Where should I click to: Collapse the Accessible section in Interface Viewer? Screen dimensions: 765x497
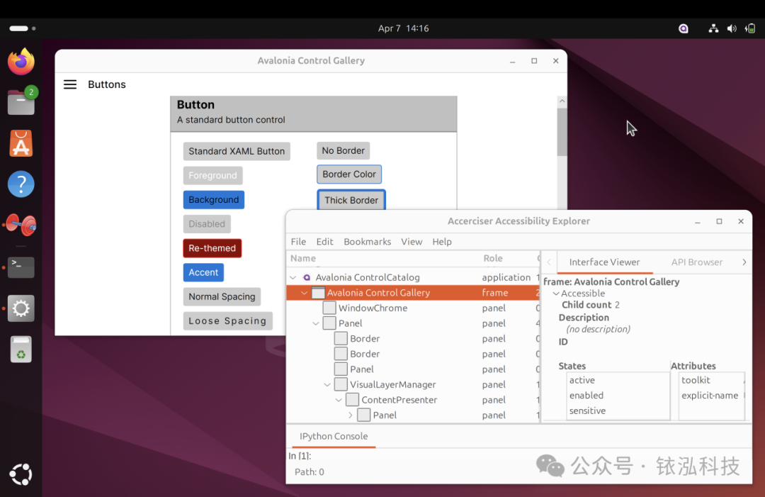click(x=556, y=294)
